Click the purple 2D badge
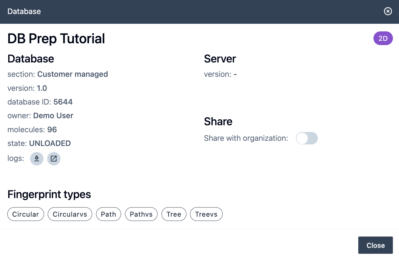The height and width of the screenshot is (259, 399). [383, 39]
